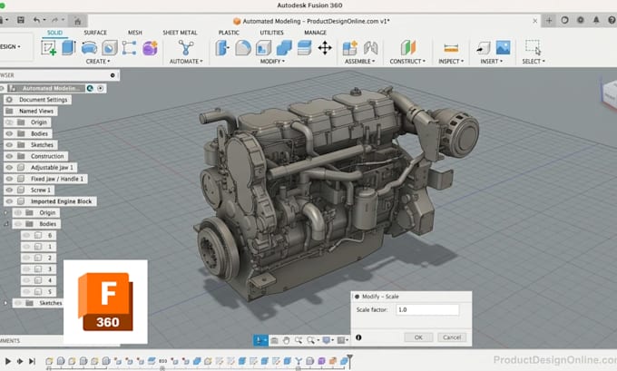Switch to the SURFACE tab
The height and width of the screenshot is (371, 617).
[x=95, y=33]
